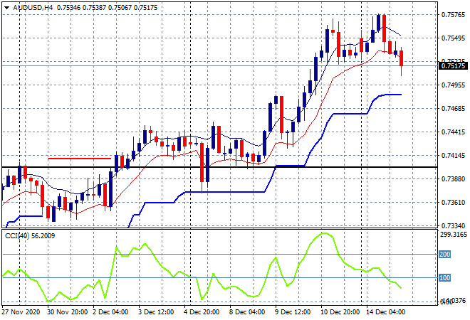Viewport: 470px width, 320px height.
Task: Click the 0.73880 price axis label
Action: click(453, 179)
